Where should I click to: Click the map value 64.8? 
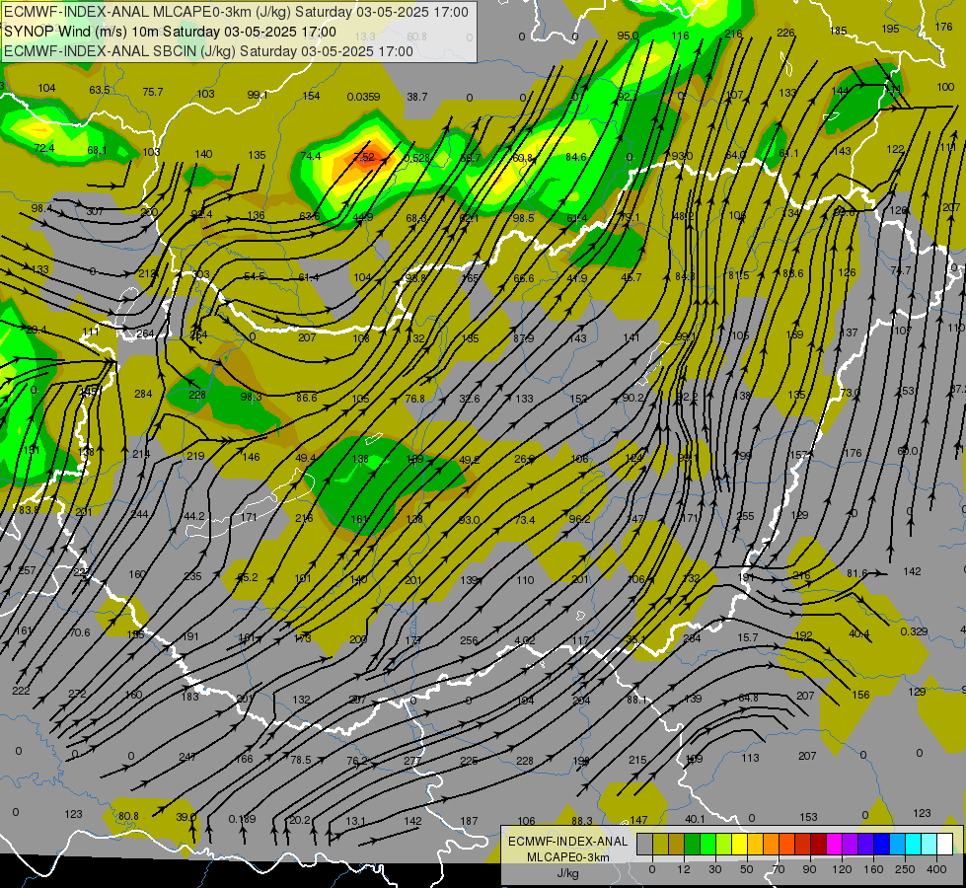(749, 698)
